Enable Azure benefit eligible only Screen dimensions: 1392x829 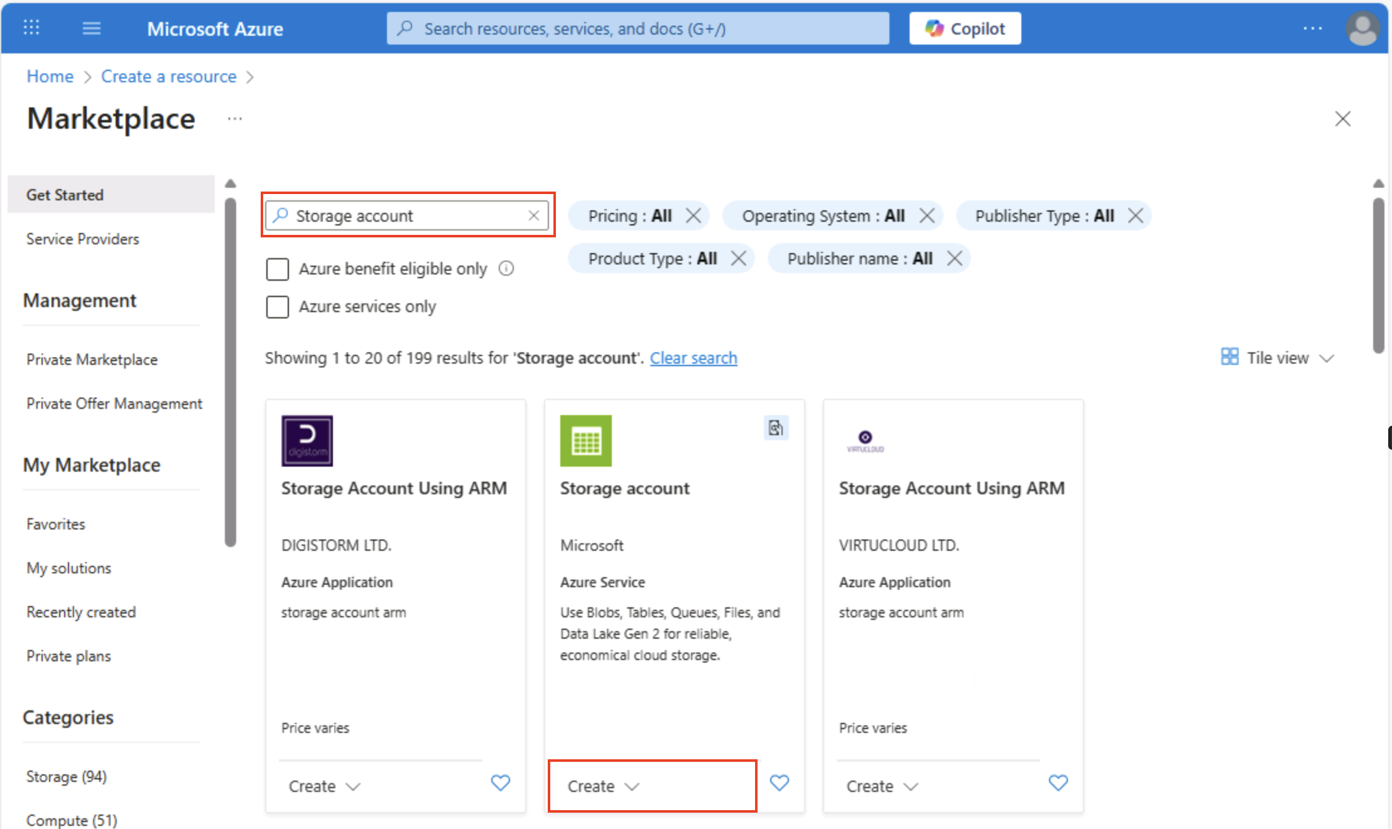[x=277, y=269]
